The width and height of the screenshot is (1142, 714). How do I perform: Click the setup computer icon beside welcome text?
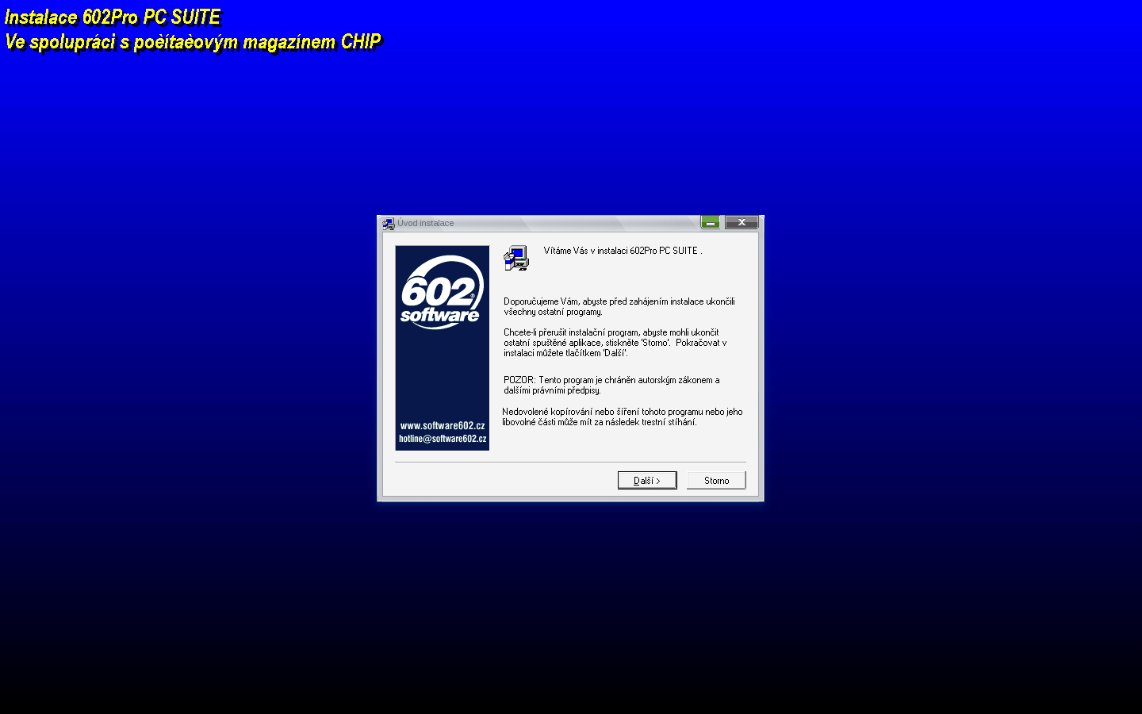tap(516, 258)
